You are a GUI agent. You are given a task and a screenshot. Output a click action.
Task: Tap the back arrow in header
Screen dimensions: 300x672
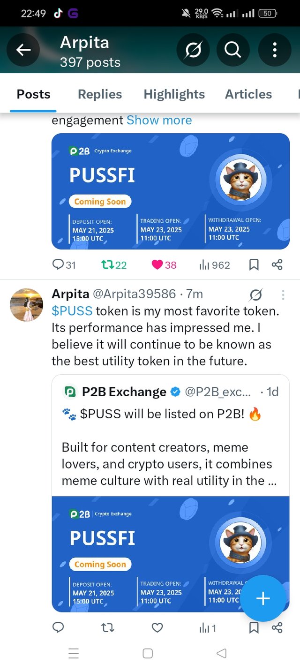tap(23, 50)
